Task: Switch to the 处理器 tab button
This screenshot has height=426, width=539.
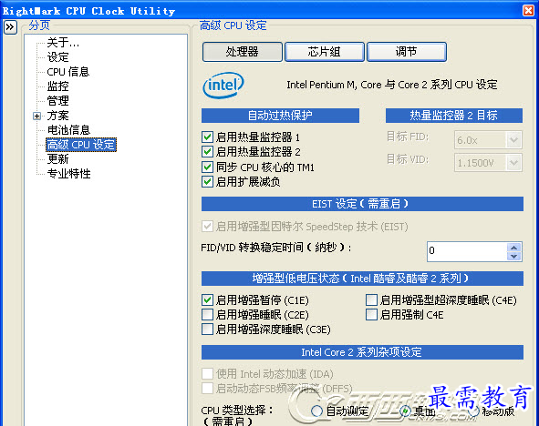Action: pyautogui.click(x=243, y=52)
